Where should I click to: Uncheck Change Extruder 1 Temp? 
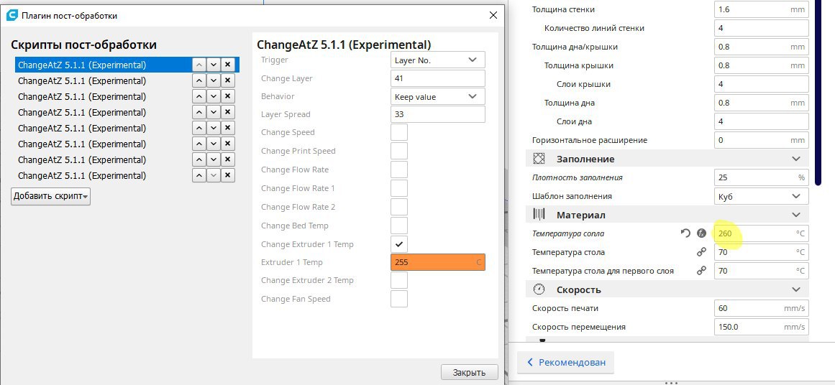coord(399,244)
